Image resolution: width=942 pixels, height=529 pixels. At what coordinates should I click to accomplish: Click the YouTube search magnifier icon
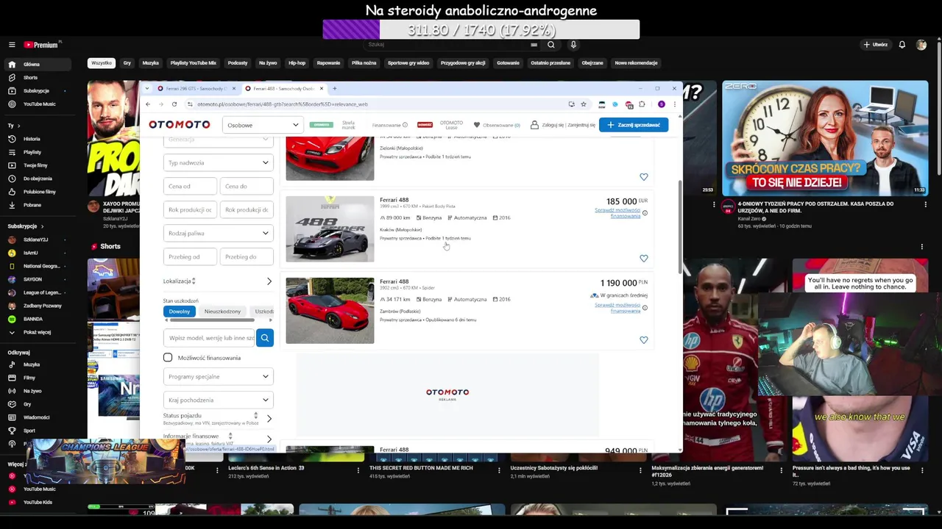pyautogui.click(x=551, y=45)
